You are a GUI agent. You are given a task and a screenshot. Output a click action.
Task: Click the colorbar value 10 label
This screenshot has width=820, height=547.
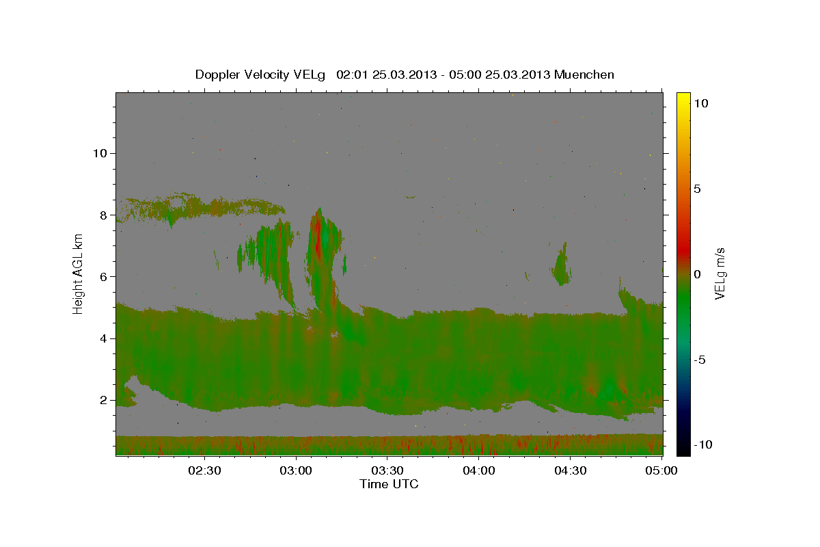[x=701, y=103]
